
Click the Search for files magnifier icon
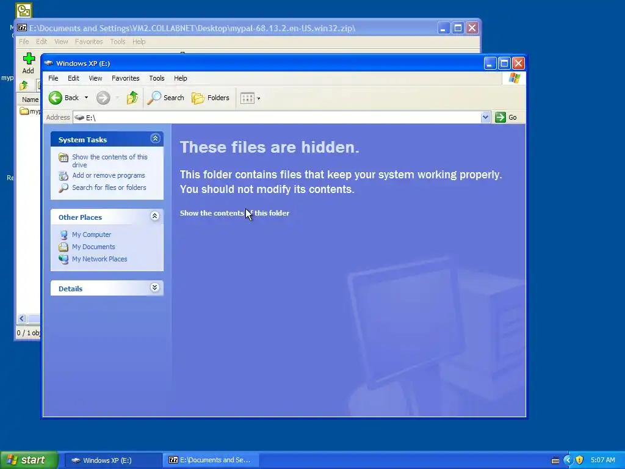[x=63, y=188]
